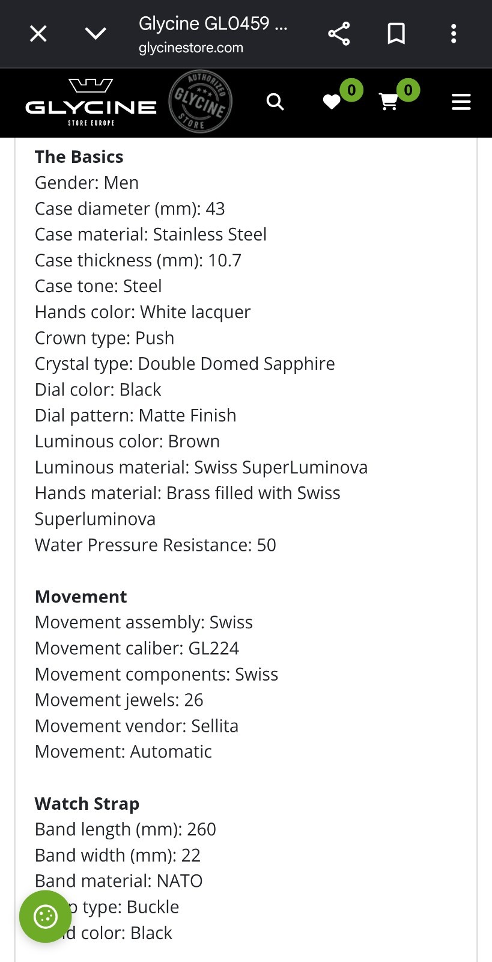Click the Authorized Glycine Store badge

(x=200, y=101)
